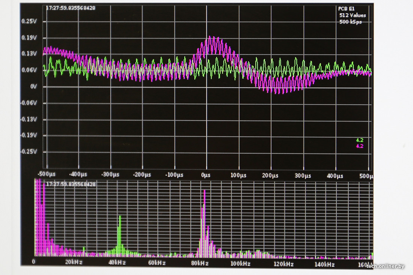Screen dimensions: 413x275
Task: Click the magenta 4.2 channel legend value
Action: [359, 146]
